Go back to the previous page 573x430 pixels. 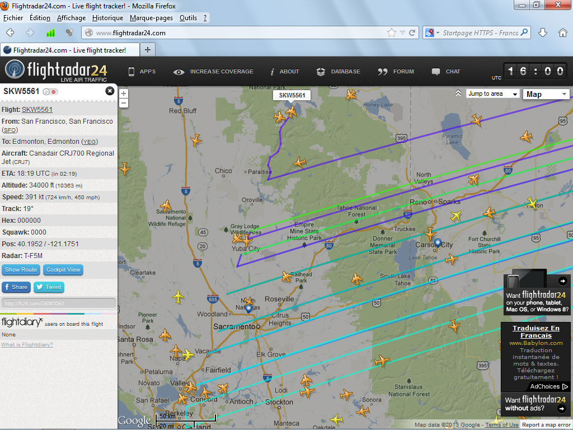coord(10,33)
